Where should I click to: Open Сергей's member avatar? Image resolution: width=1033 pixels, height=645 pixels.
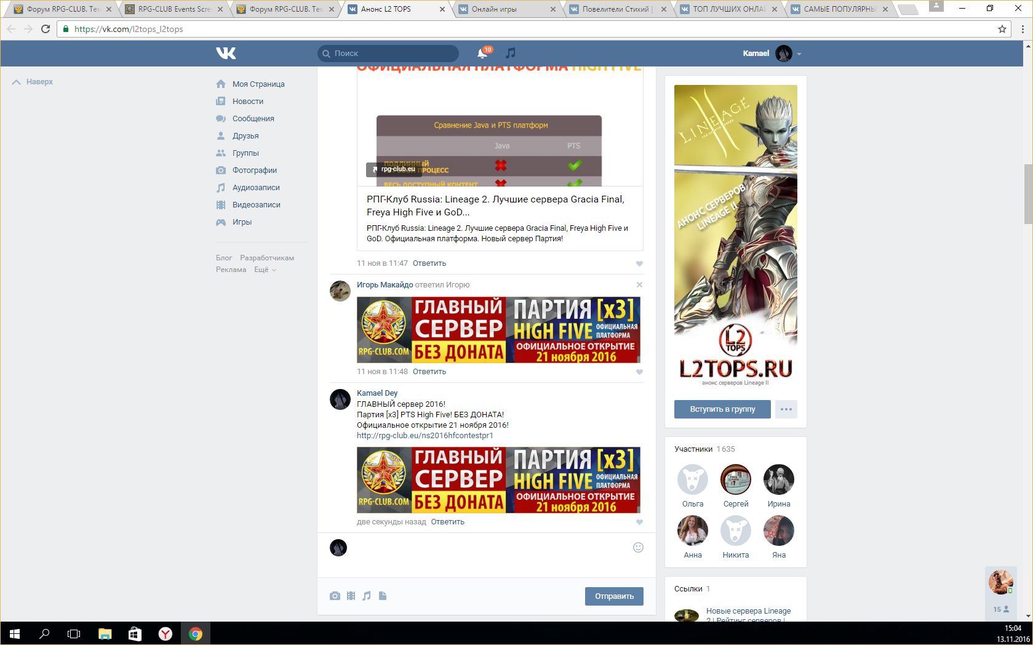click(736, 479)
